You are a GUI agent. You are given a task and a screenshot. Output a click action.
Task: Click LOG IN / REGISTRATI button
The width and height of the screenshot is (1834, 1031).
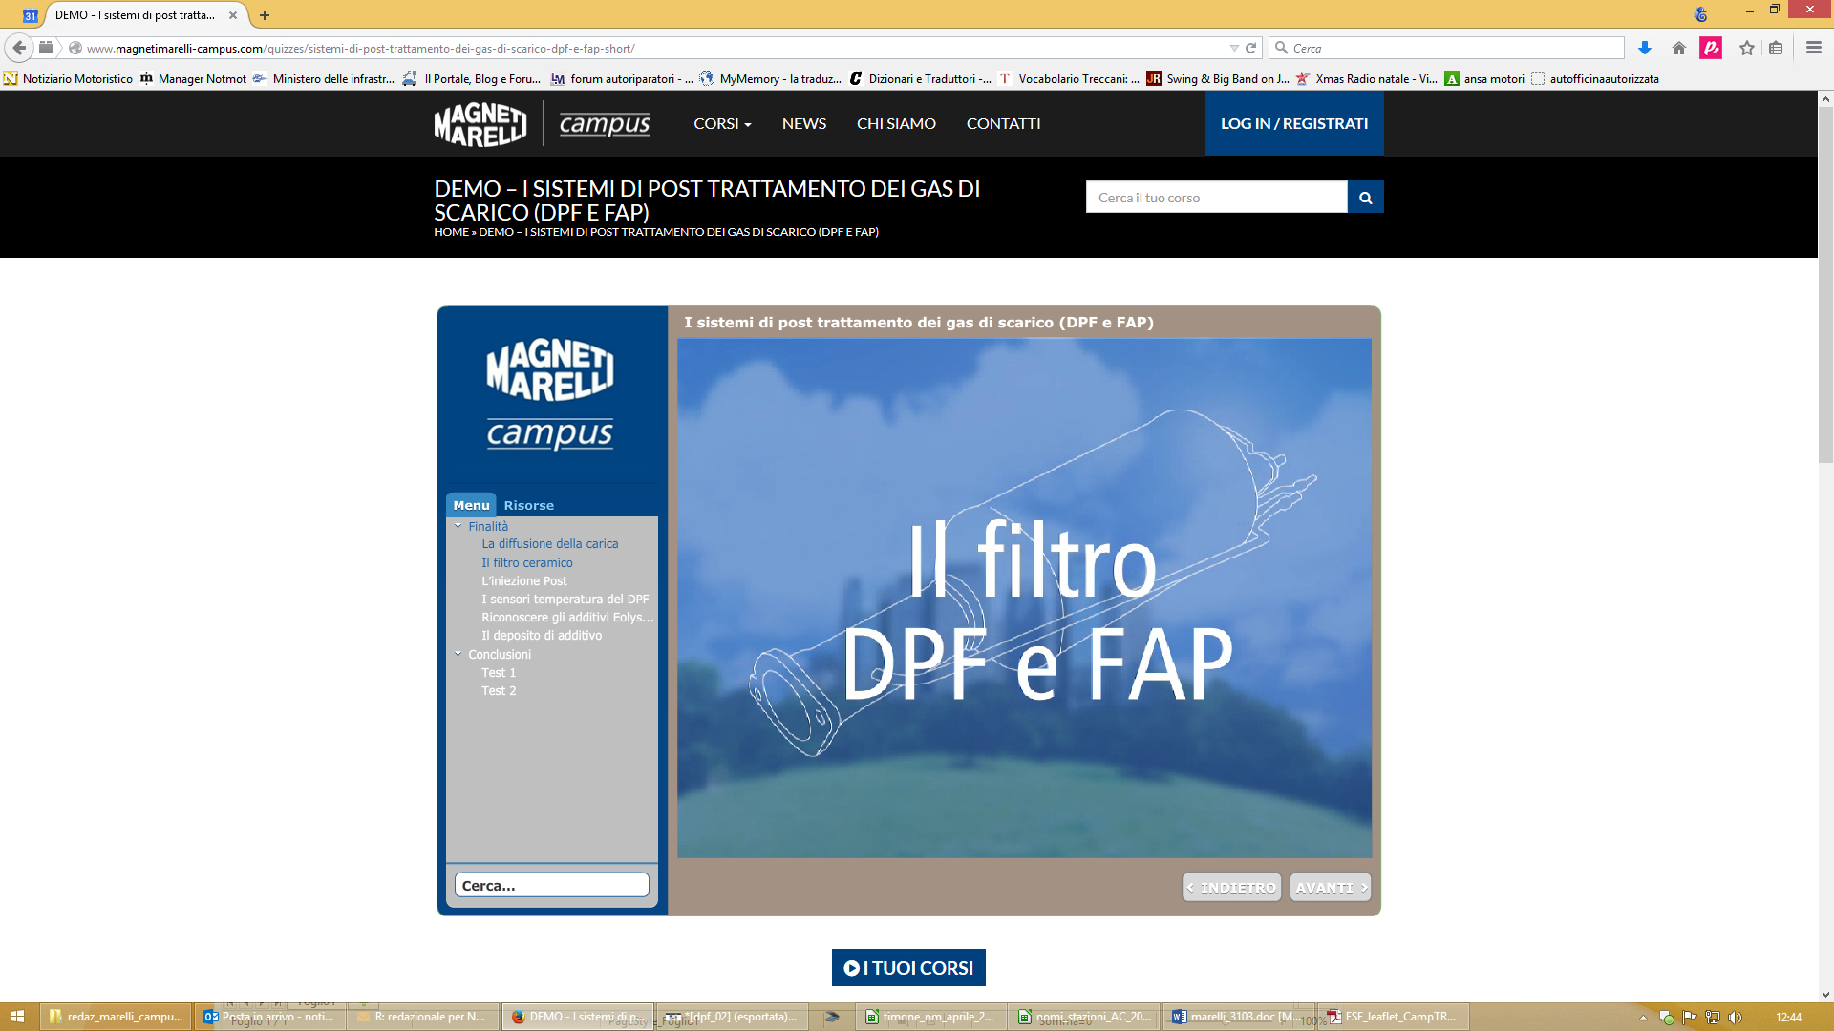point(1294,124)
